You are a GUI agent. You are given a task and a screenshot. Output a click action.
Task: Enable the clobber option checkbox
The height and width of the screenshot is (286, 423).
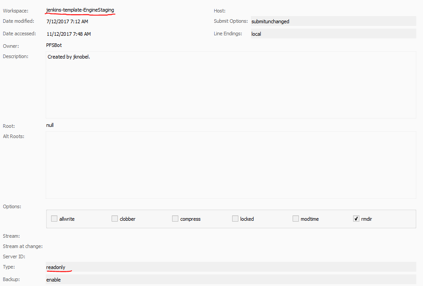coord(115,219)
